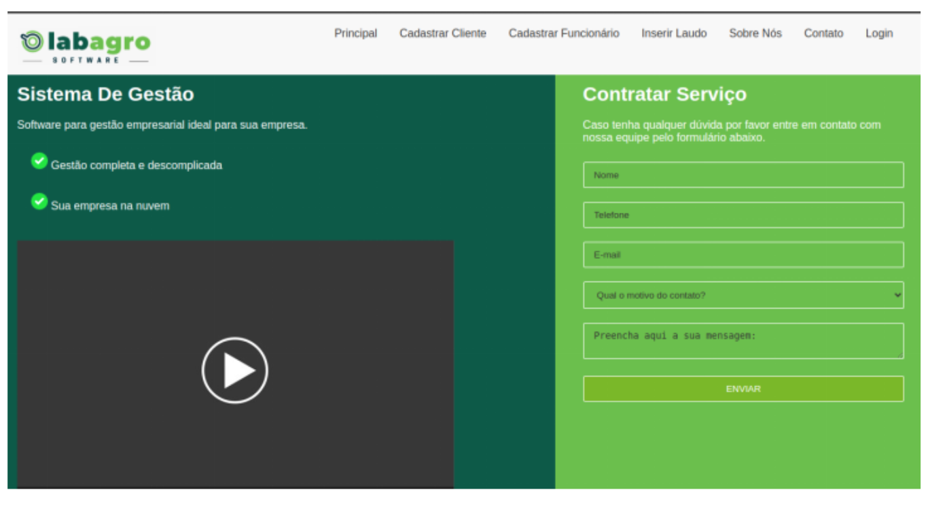Select Contato in the navigation bar

tap(823, 33)
